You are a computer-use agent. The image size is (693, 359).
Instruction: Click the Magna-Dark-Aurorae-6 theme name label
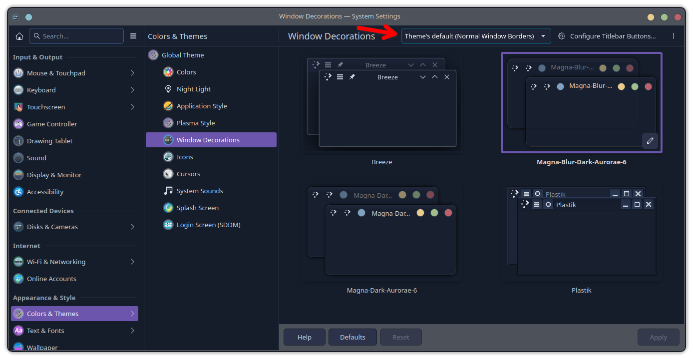coord(382,290)
